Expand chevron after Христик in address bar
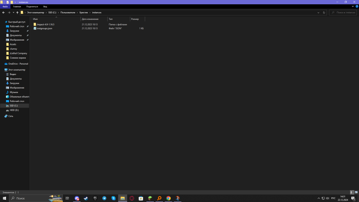 [90, 13]
